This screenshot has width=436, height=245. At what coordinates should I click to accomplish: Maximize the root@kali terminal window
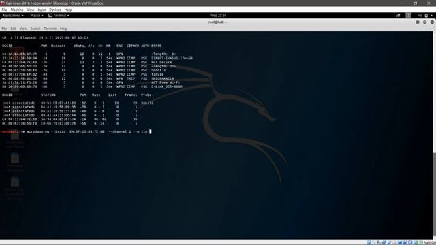click(x=424, y=22)
